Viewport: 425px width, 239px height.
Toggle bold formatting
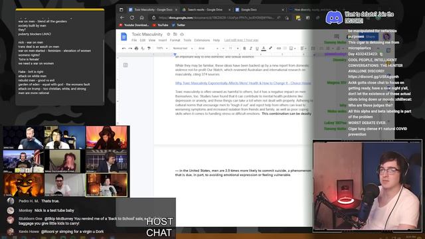click(244, 48)
